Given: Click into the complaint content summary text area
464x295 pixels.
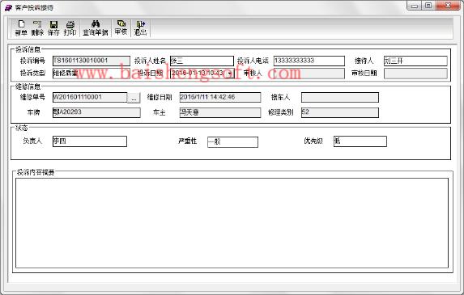Looking at the screenshot, I should 232,223.
